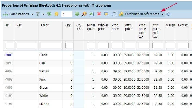Click the palette icon marked P
Screen dimensions: 192x108
(x=84, y=14)
